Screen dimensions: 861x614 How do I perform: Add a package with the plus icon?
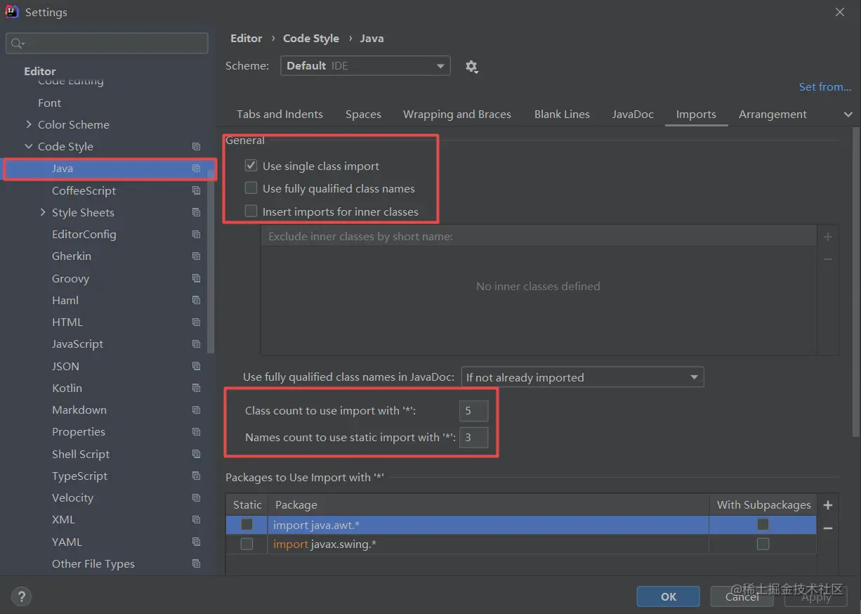(828, 505)
